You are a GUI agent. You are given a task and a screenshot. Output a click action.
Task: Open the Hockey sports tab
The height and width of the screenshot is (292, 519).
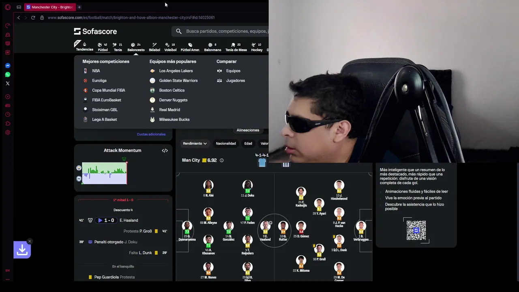pos(257,47)
